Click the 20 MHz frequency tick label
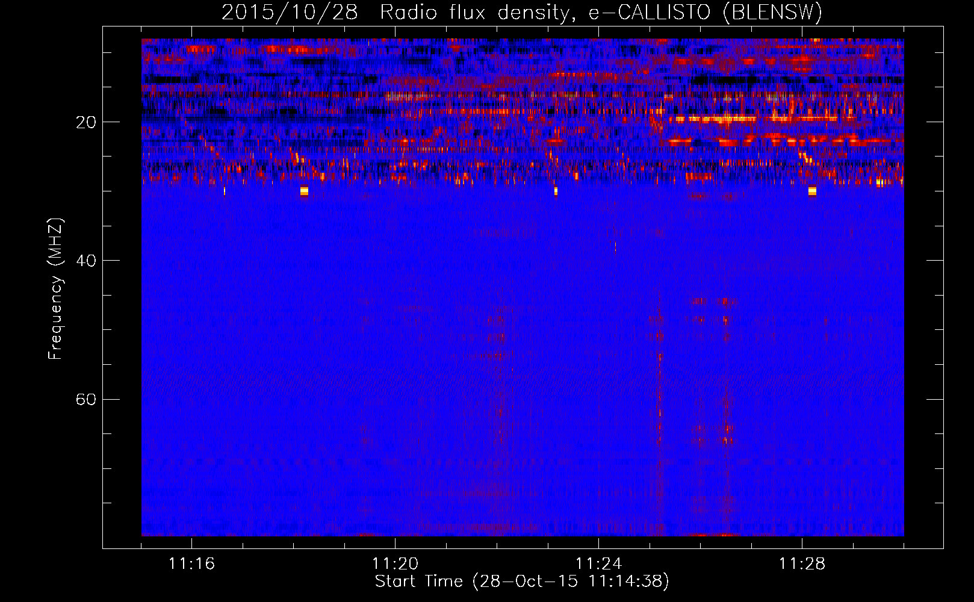 [86, 122]
